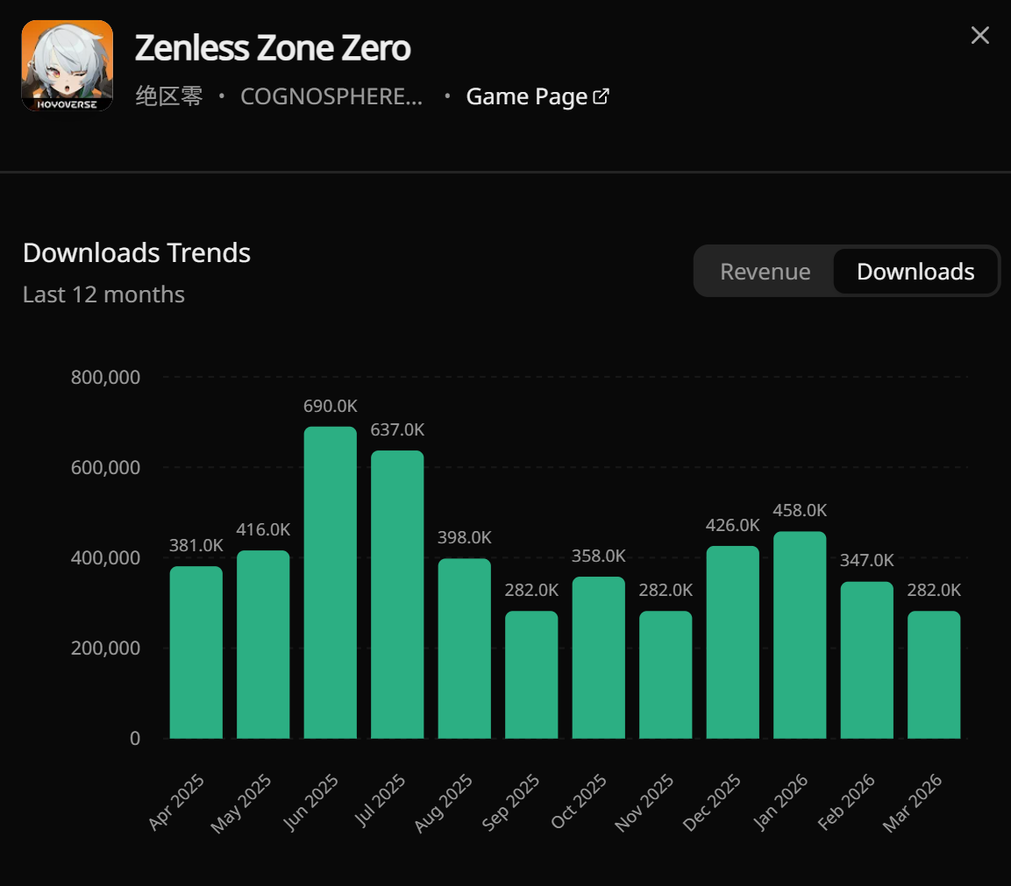Click the 800,000 axis label
1011x886 pixels.
point(106,377)
